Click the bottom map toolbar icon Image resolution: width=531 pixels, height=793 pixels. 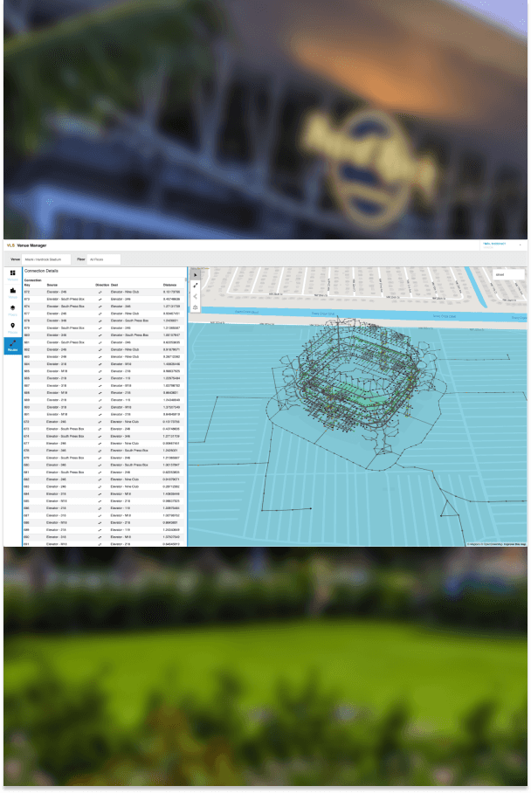pyautogui.click(x=196, y=307)
